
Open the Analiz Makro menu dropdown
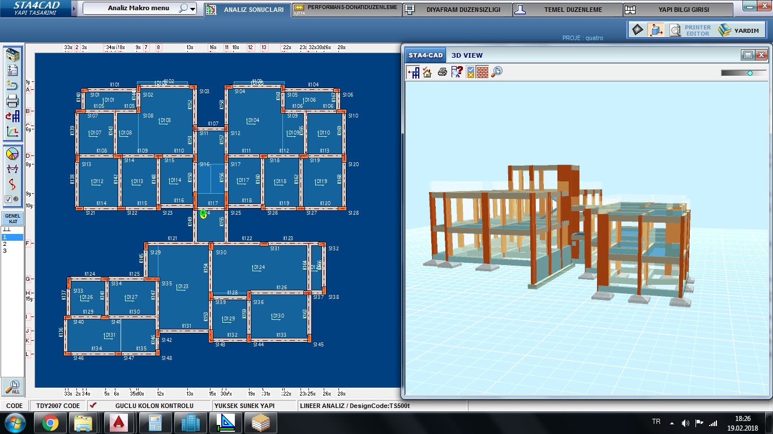pos(193,9)
